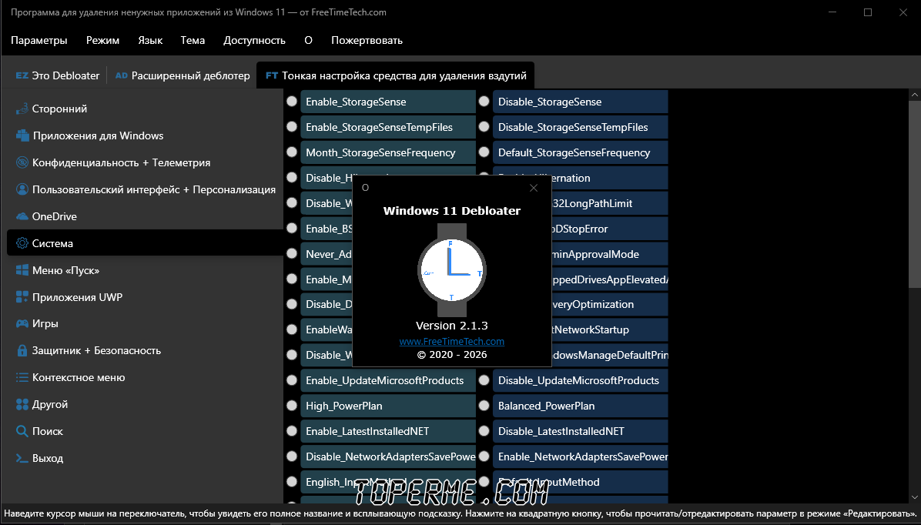Click the Поиск magnifier icon

click(x=22, y=431)
